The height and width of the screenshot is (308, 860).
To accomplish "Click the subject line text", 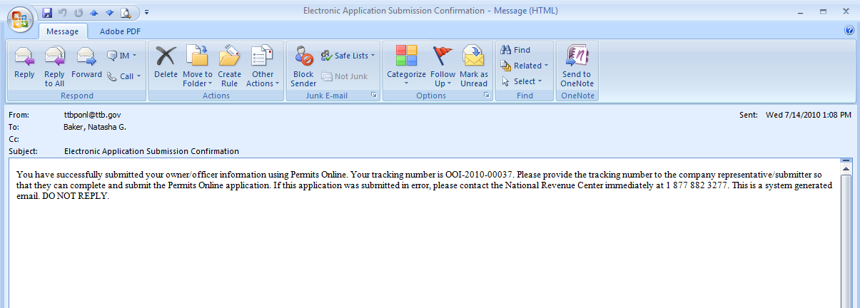I will pyautogui.click(x=151, y=151).
